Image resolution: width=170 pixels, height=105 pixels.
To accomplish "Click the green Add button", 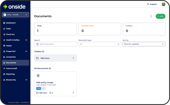I will click(x=160, y=16).
